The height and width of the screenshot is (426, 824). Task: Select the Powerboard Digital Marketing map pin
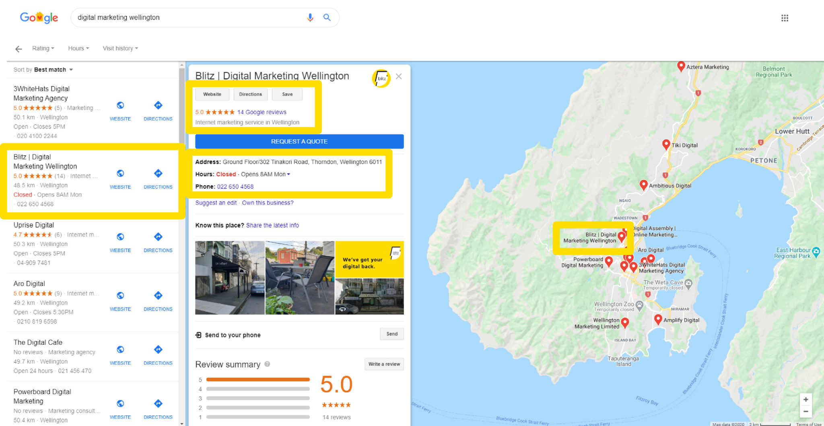pos(609,262)
